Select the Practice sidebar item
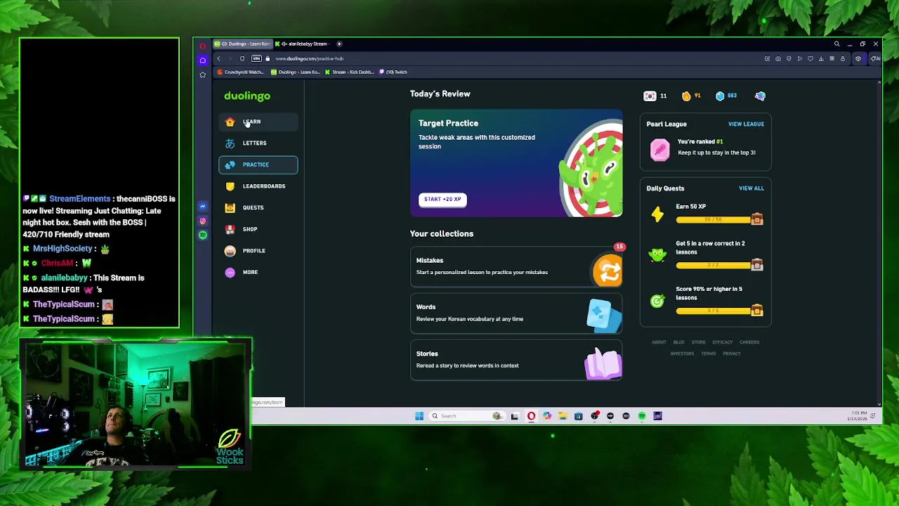The width and height of the screenshot is (899, 506). [x=258, y=164]
